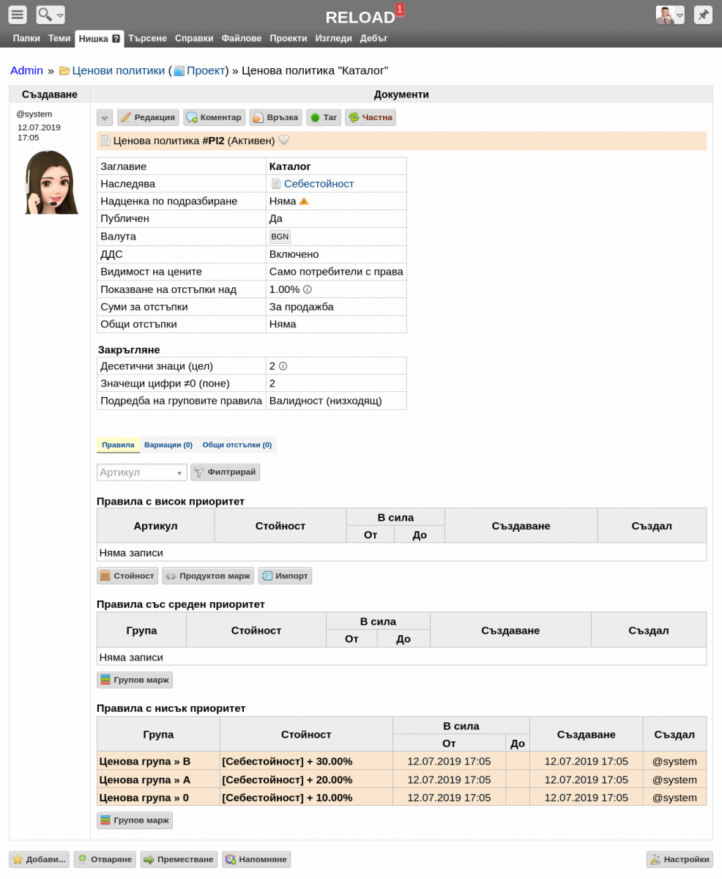Image resolution: width=722 pixels, height=879 pixels.
Task: Click info icon beside 1.00%
Action: 308,289
